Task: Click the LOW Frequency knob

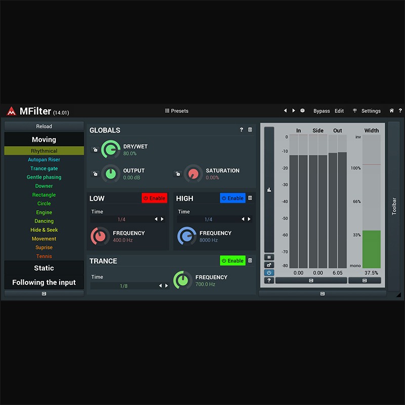Action: tap(100, 236)
